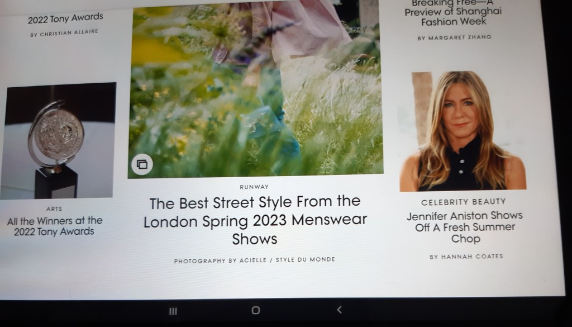
Task: Open 'All the Winners at the 2022 Tony Awards'
Action: click(55, 226)
